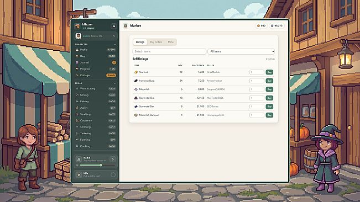Click the Ironwood Log item icon

coord(136,81)
